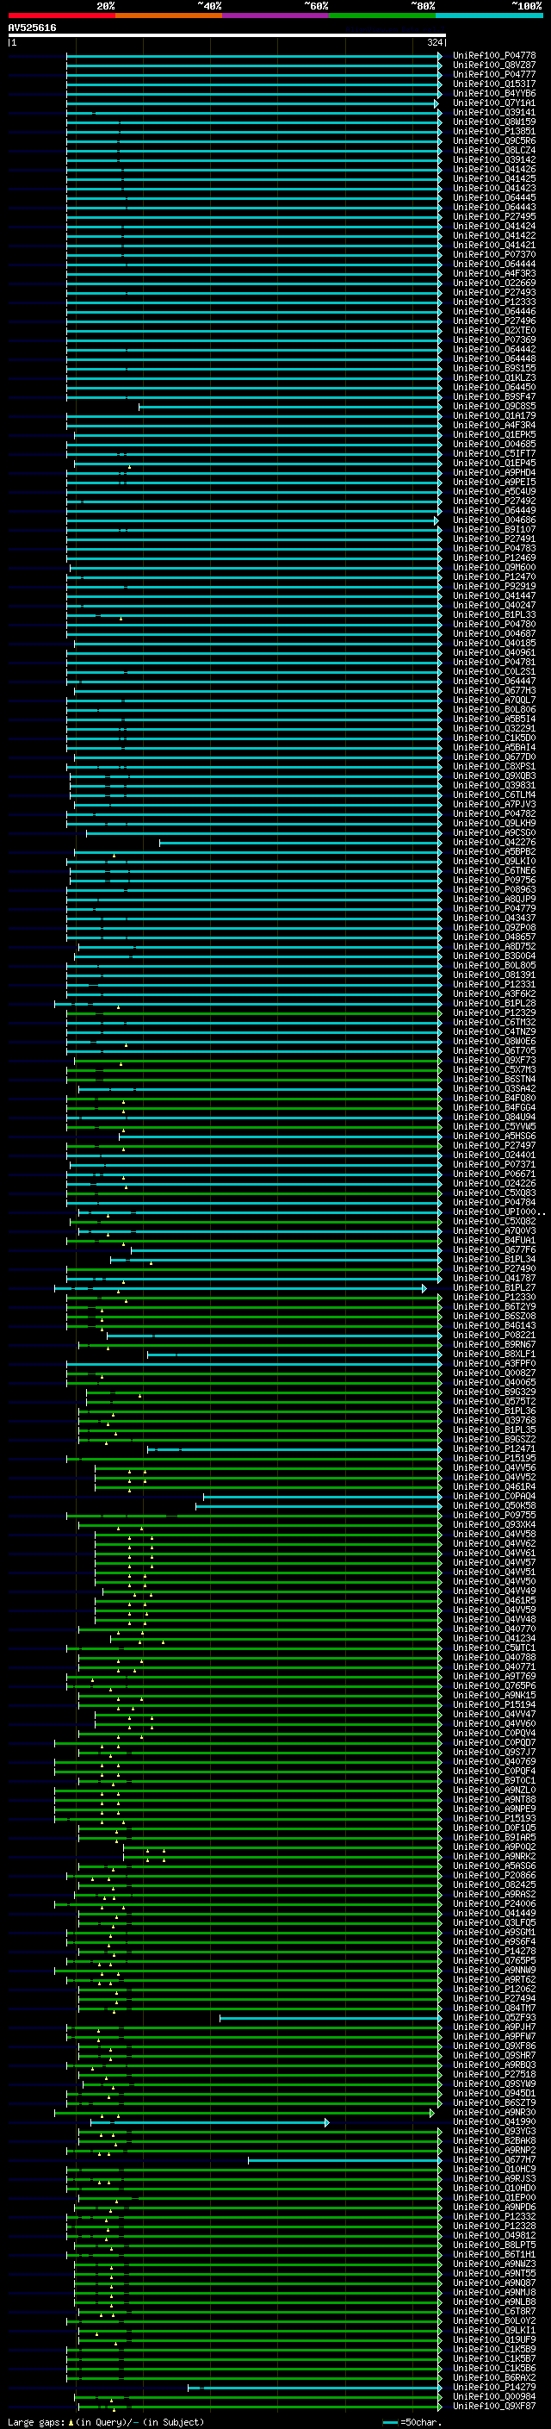Image resolution: width=551 pixels, height=2429 pixels.
Task: Select hit label UniRef100_O64445
Action: tap(494, 198)
